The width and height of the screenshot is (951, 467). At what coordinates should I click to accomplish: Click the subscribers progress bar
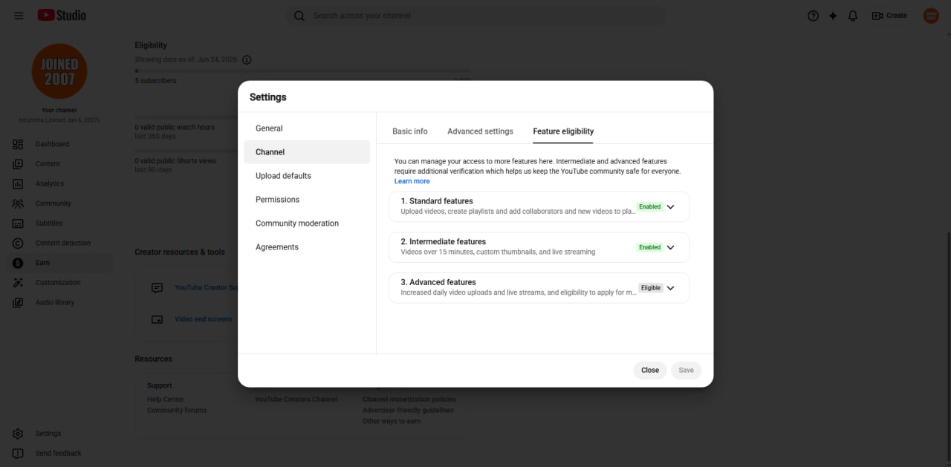tap(302, 71)
